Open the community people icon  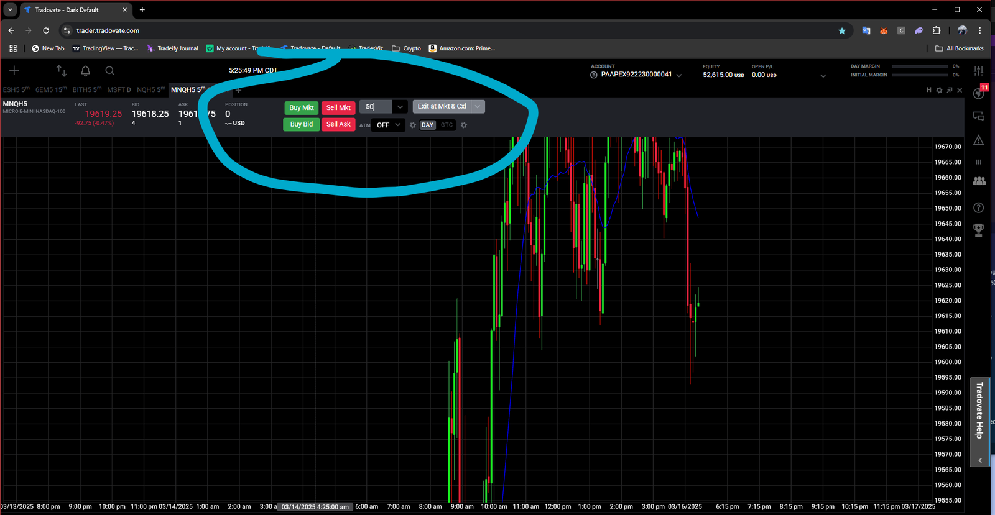(x=979, y=181)
